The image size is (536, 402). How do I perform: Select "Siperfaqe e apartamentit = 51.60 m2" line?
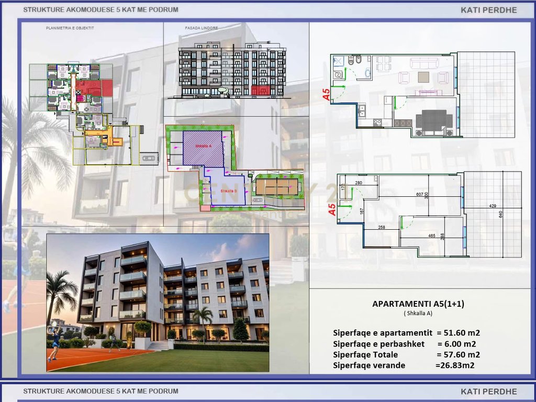click(406, 332)
